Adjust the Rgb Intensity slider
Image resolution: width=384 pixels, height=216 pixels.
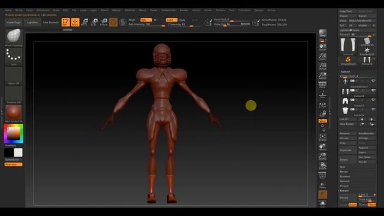[x=146, y=25]
